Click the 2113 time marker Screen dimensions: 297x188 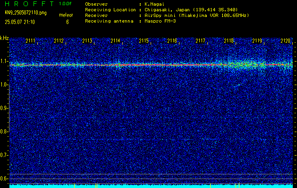87,41
